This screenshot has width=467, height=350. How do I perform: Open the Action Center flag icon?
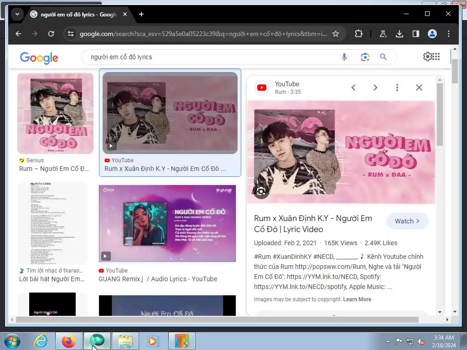(399, 341)
